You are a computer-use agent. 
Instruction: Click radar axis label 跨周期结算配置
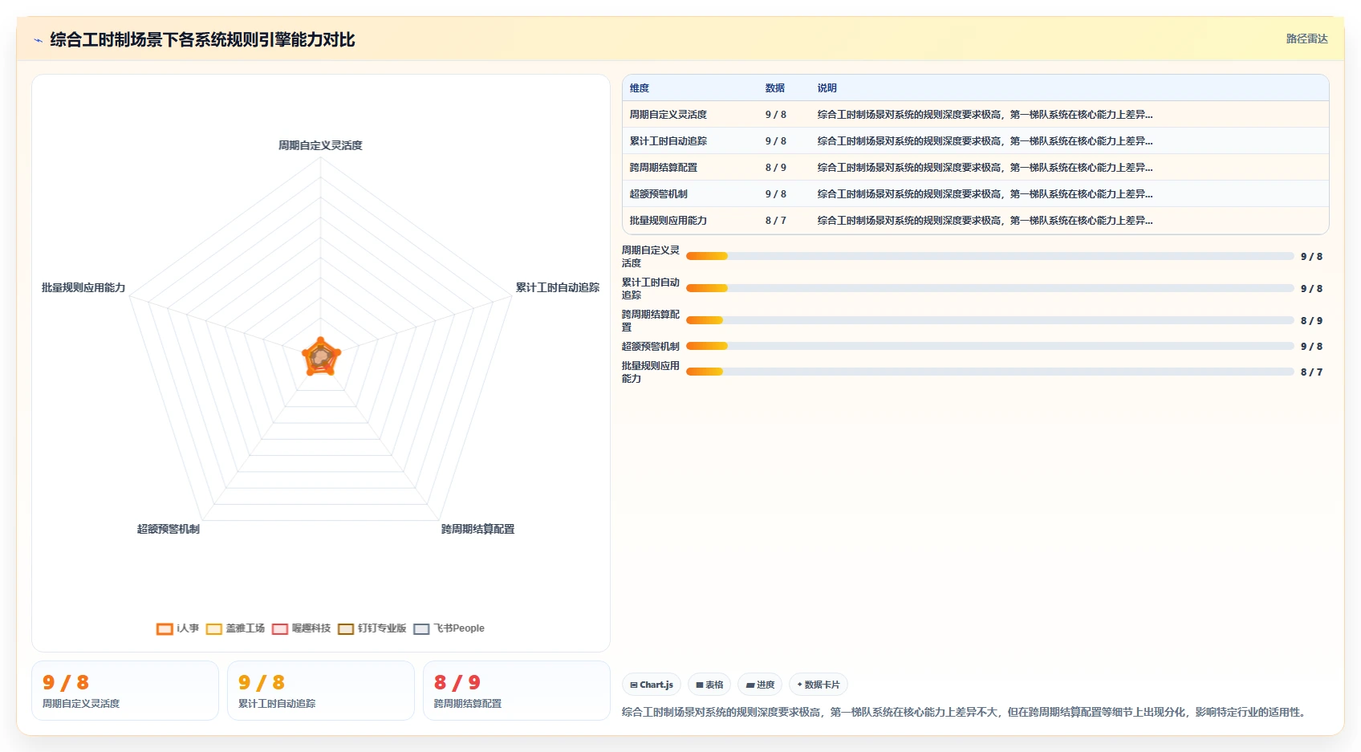[477, 529]
